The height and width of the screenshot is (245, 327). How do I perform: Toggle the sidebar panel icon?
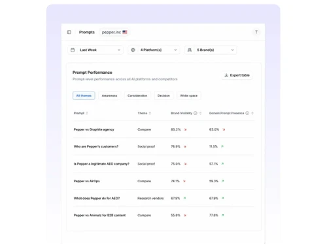tap(69, 32)
